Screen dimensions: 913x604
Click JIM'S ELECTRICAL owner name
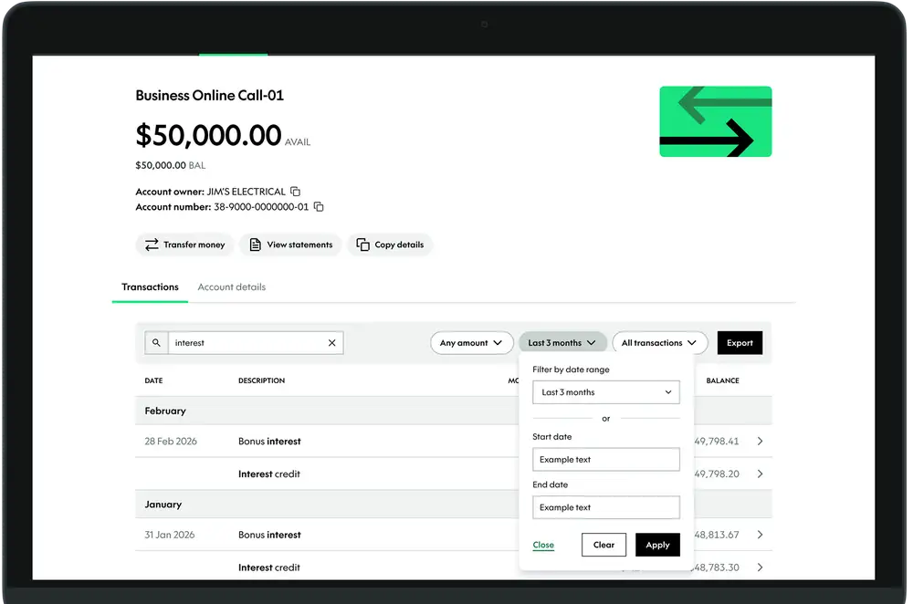[x=247, y=192]
